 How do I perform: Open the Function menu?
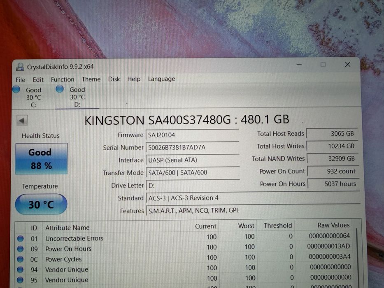pyautogui.click(x=63, y=79)
